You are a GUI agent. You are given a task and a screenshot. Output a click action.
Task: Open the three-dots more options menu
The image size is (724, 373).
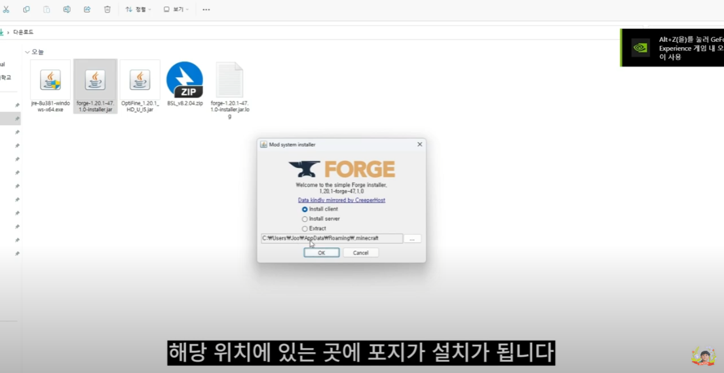206,9
